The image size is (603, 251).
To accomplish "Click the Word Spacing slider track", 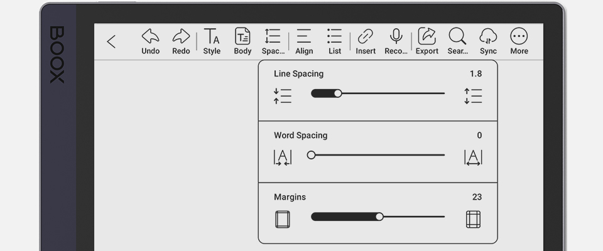I will [x=376, y=155].
